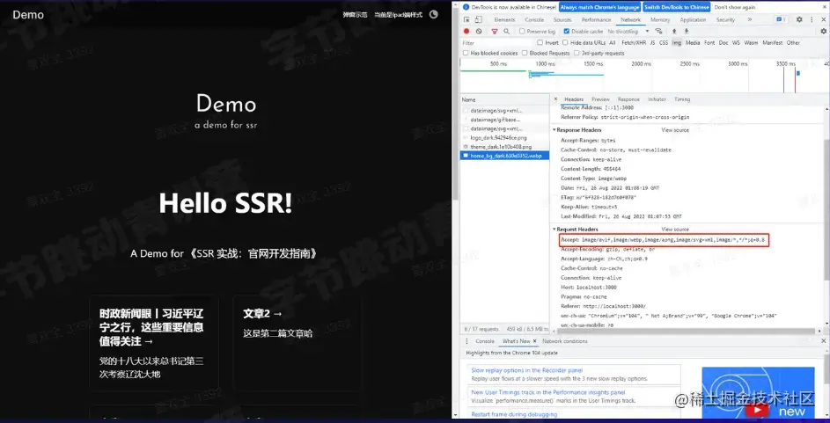Open the Initiator tab of the request
830x423 pixels.
click(657, 99)
